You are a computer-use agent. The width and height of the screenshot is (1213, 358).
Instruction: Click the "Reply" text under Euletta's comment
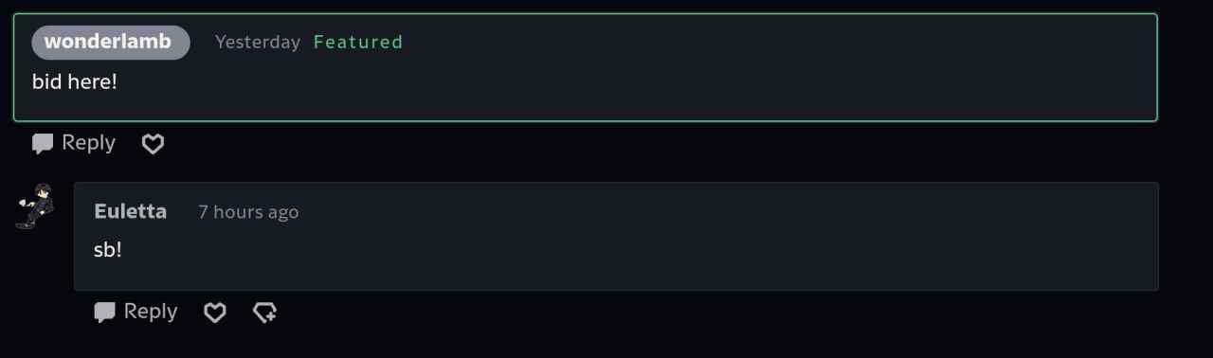[151, 312]
